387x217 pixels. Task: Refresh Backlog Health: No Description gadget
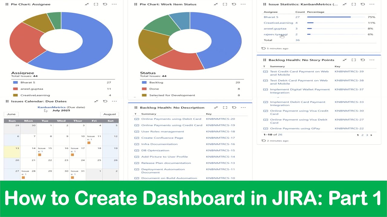point(234,108)
